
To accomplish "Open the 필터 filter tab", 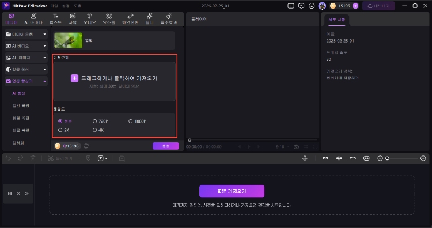I will pos(149,19).
